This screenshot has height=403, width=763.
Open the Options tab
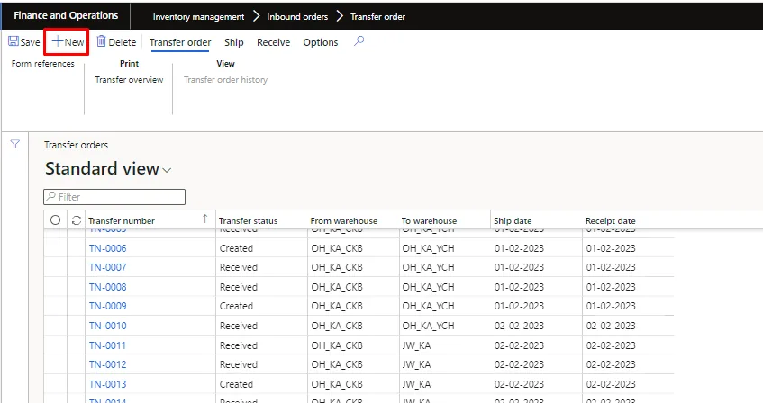point(320,42)
